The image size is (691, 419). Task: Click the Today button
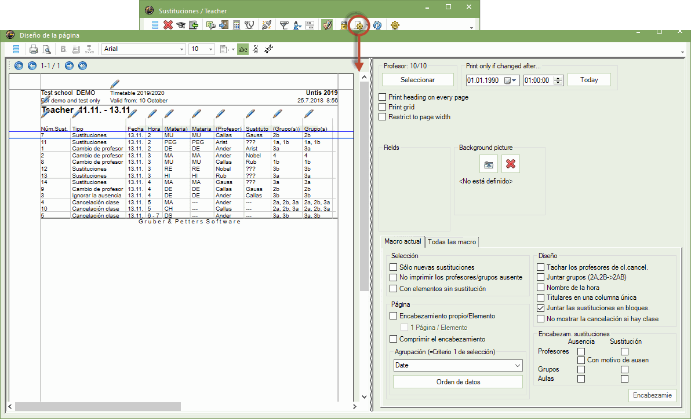[589, 80]
